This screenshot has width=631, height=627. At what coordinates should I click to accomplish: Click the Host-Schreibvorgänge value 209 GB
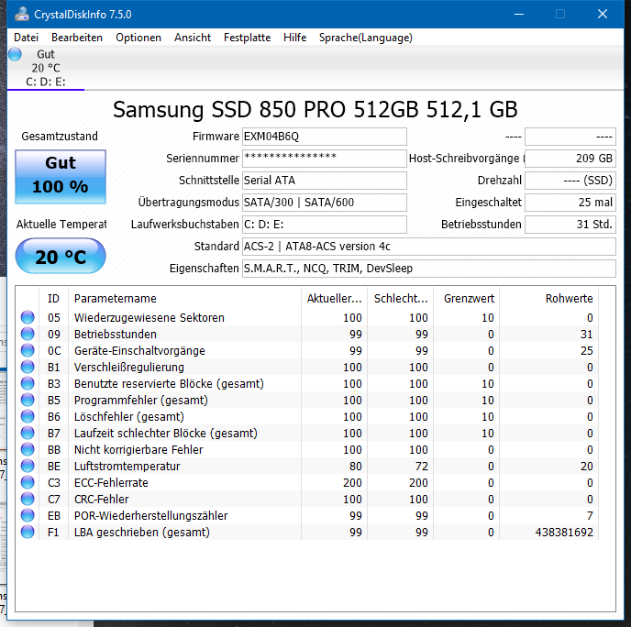(x=570, y=158)
